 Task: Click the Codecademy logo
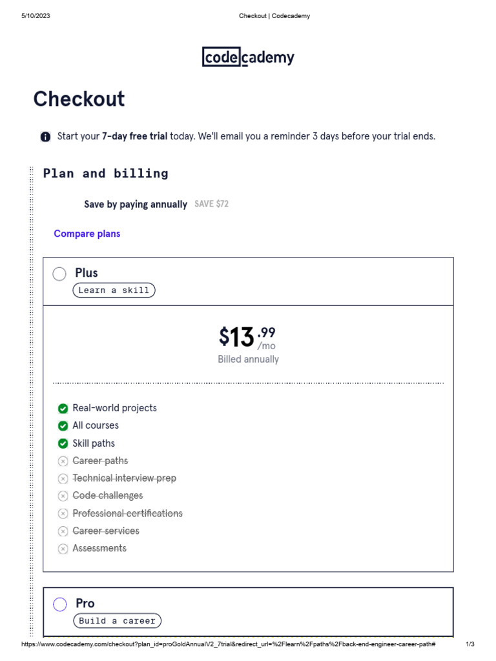coord(248,57)
